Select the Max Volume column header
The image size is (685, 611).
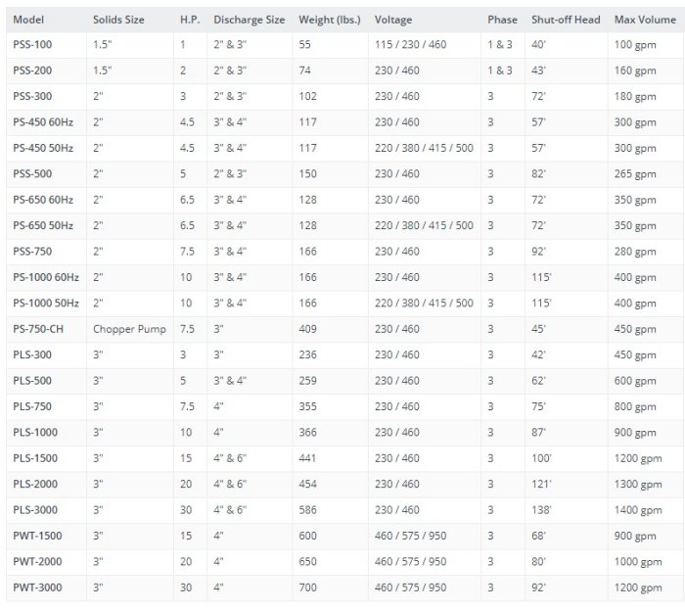click(x=644, y=20)
